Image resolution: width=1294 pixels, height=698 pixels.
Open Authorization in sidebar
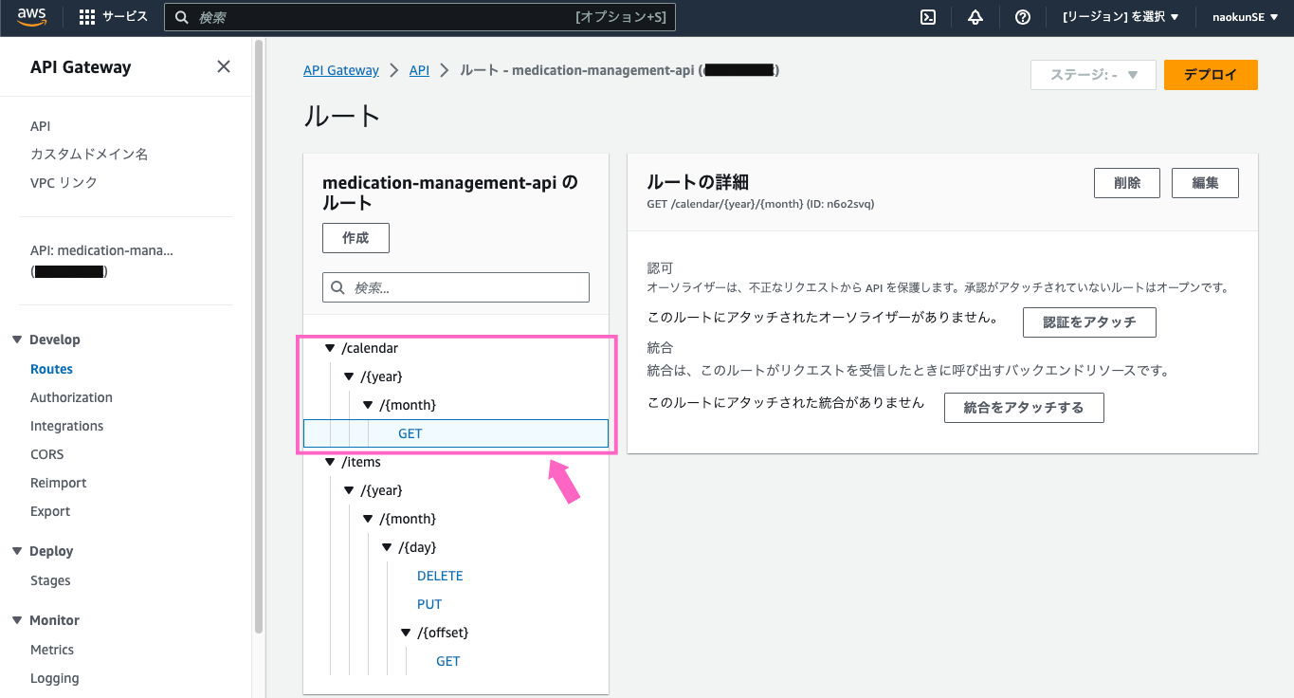coord(71,397)
